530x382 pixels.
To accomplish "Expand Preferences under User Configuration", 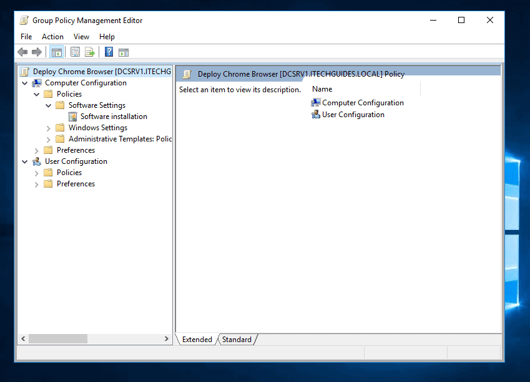I will click(36, 184).
